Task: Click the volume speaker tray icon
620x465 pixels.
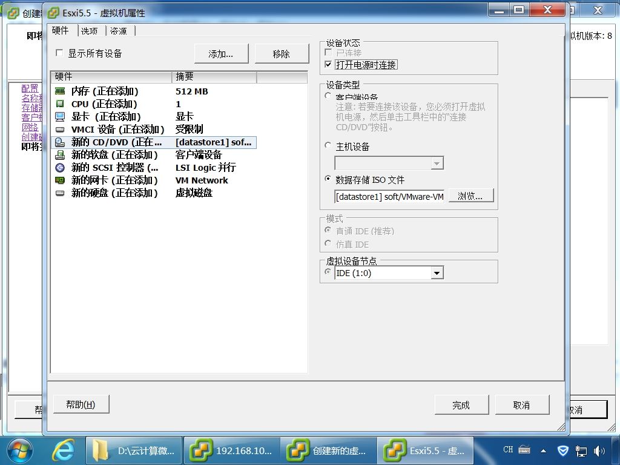Action: [599, 450]
